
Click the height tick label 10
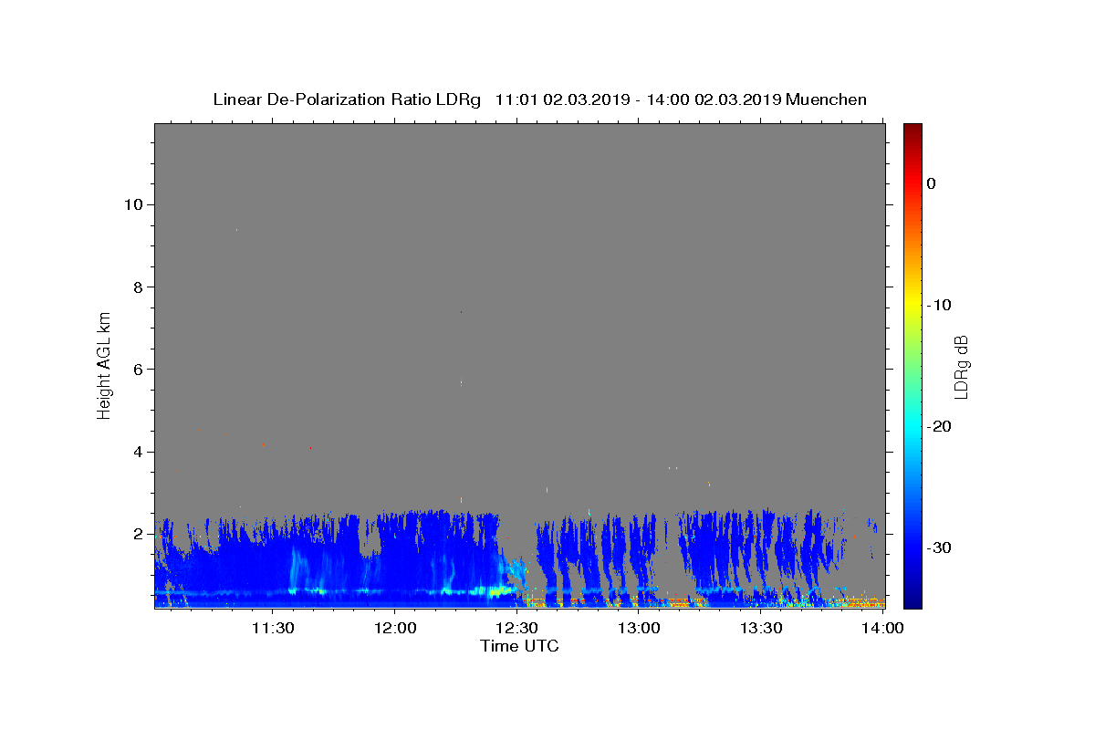tap(132, 204)
